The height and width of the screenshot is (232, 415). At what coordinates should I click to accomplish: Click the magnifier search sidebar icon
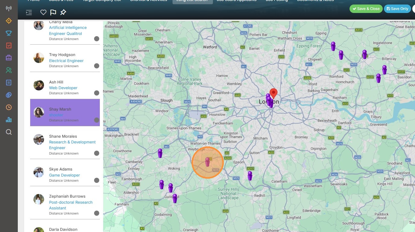click(9, 132)
